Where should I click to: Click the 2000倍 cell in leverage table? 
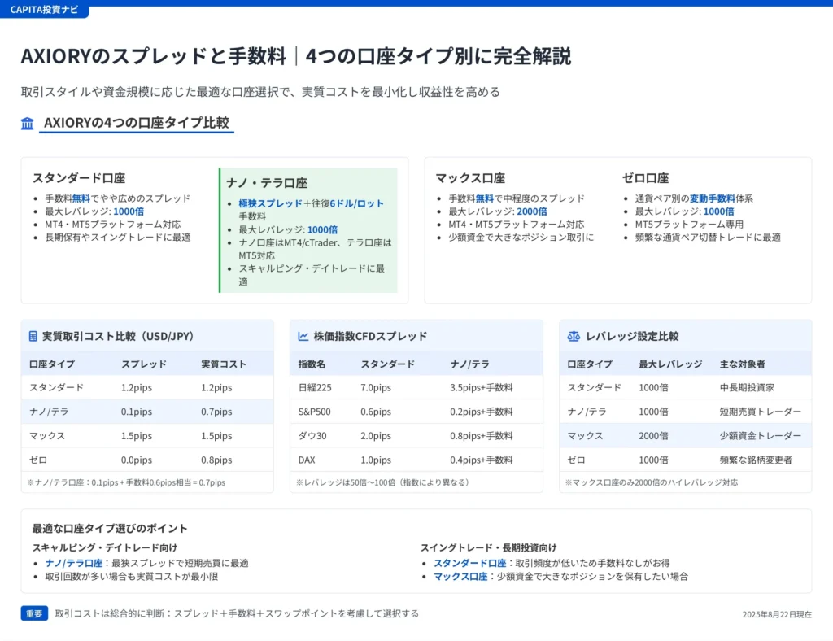(x=653, y=435)
